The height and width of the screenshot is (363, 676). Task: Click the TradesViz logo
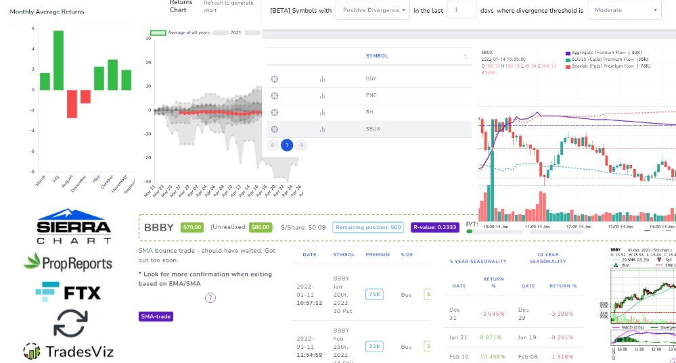click(x=68, y=352)
